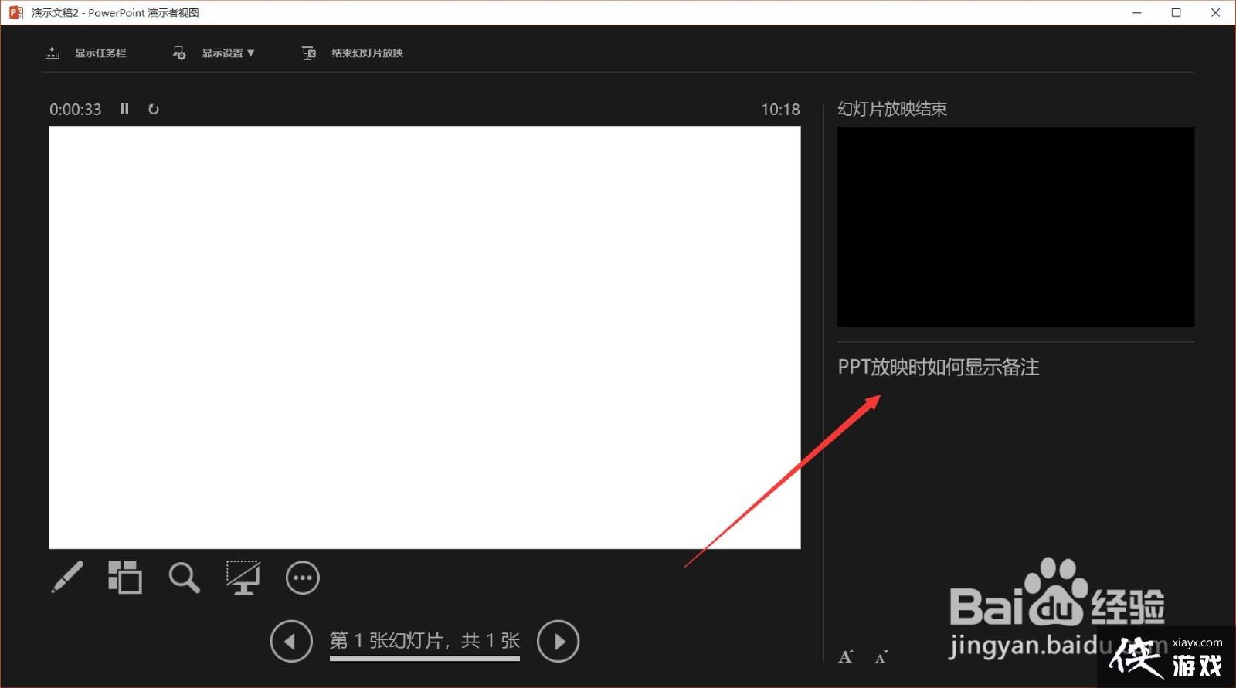
Task: Click the End Slide Show icon
Action: tap(309, 53)
